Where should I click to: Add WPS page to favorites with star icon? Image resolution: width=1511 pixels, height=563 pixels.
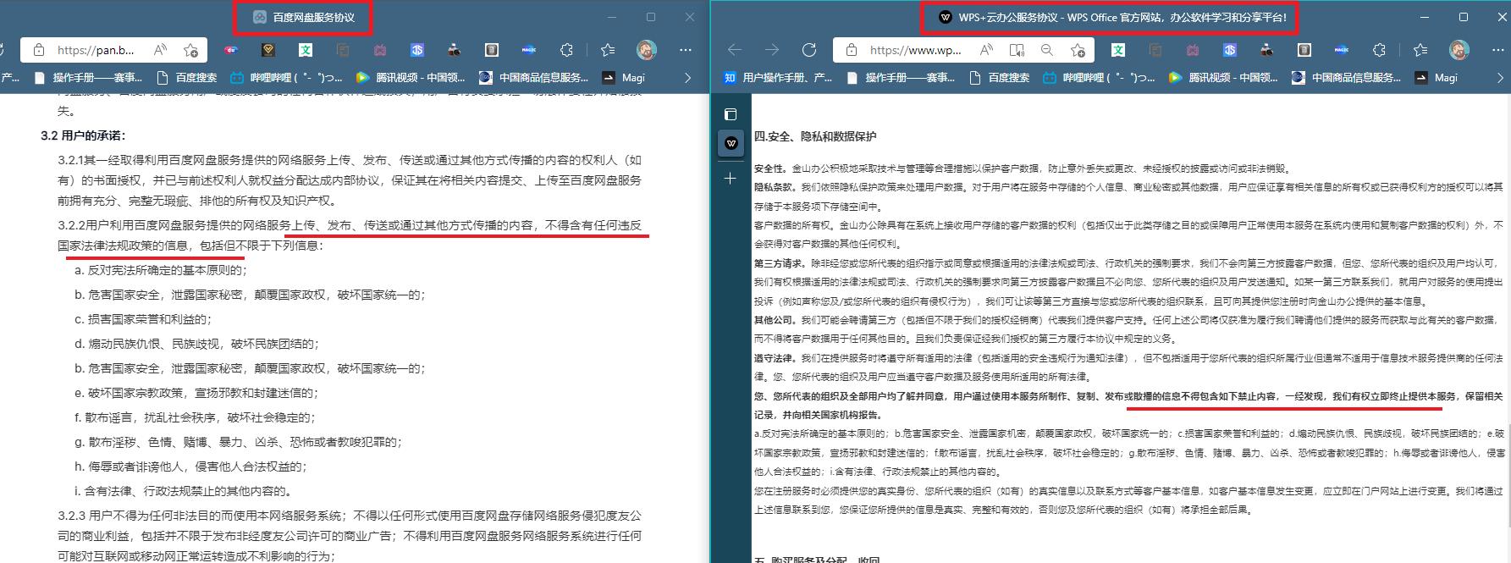click(1078, 50)
